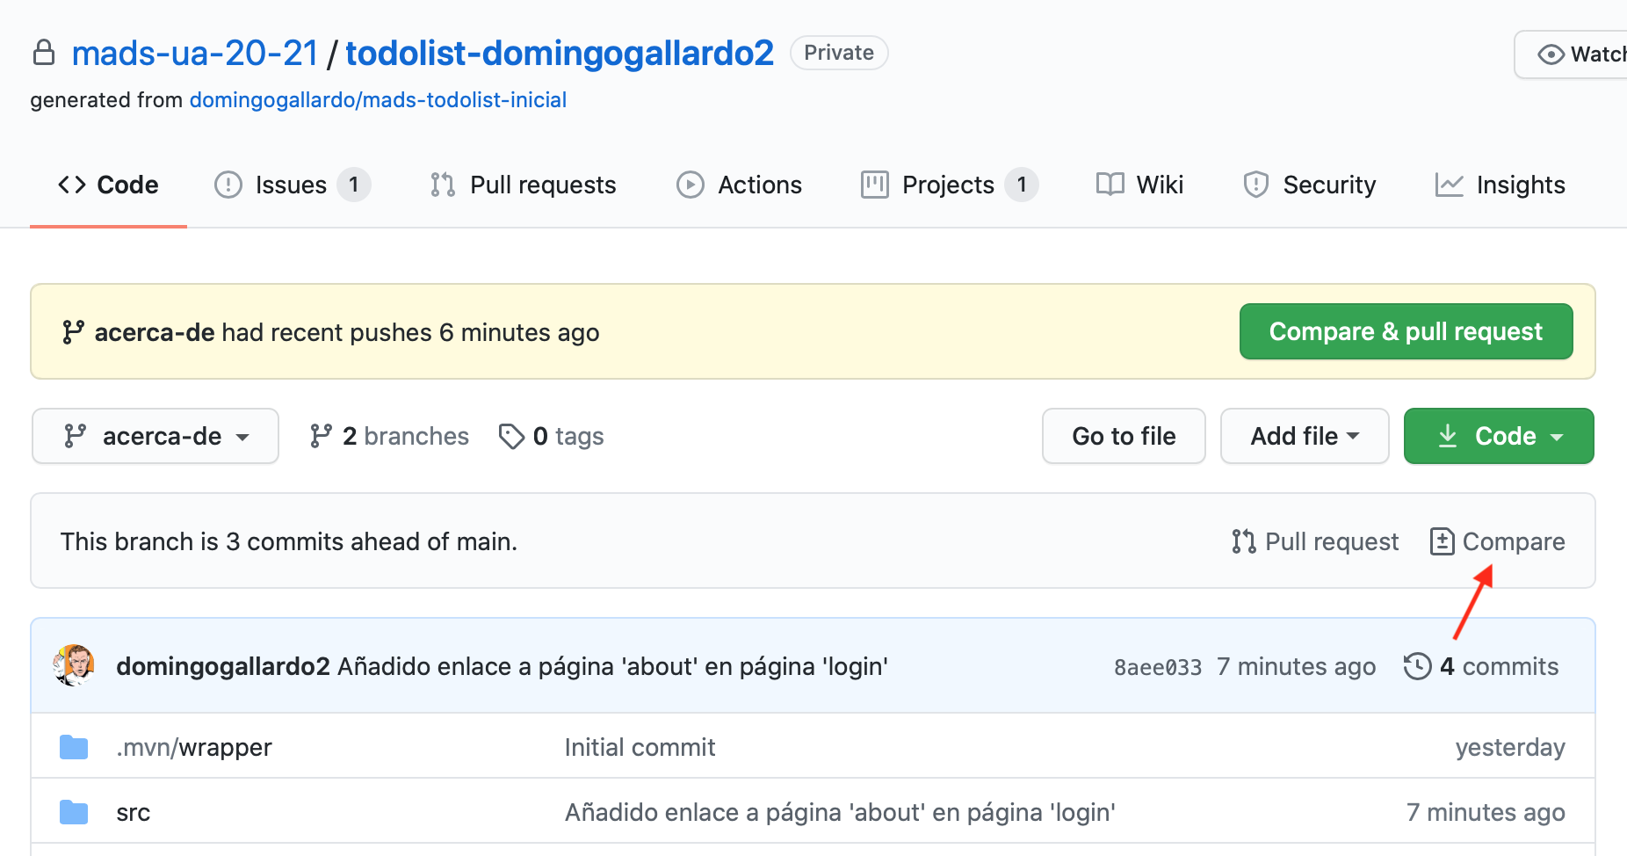
Task: Open the 4 commits history link
Action: click(x=1481, y=666)
